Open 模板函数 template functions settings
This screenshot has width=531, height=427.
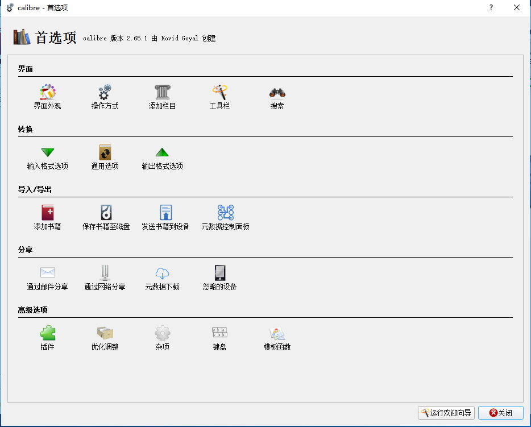point(277,338)
